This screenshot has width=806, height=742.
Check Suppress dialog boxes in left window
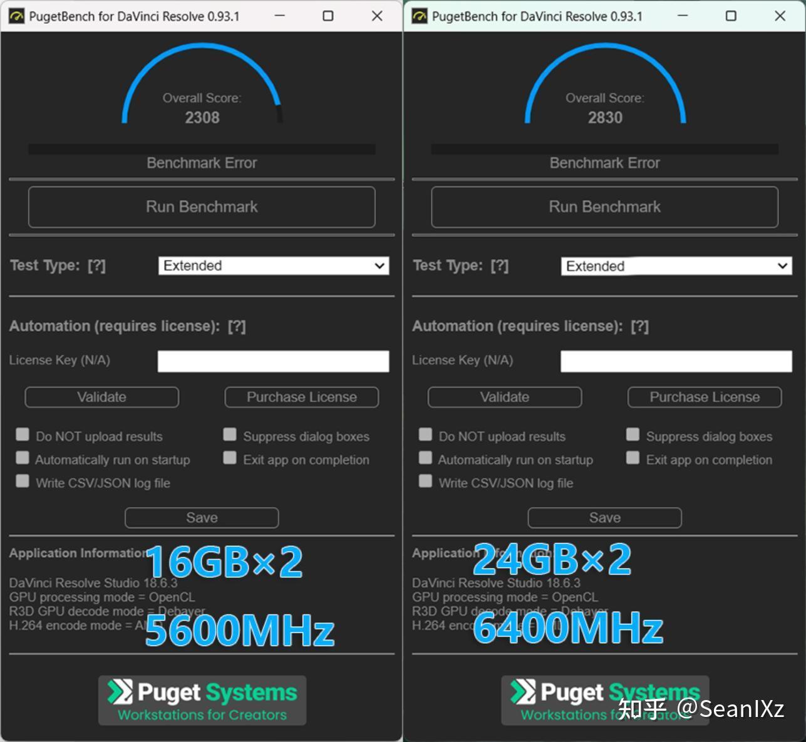coord(230,435)
